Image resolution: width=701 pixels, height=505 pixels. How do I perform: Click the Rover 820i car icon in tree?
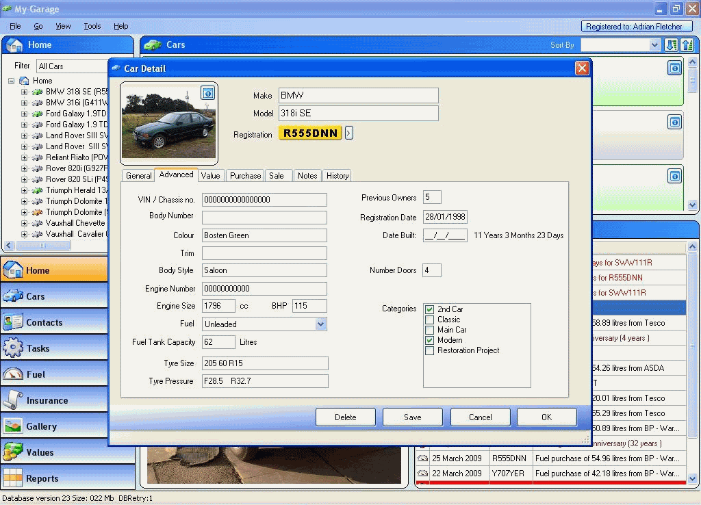[38, 168]
